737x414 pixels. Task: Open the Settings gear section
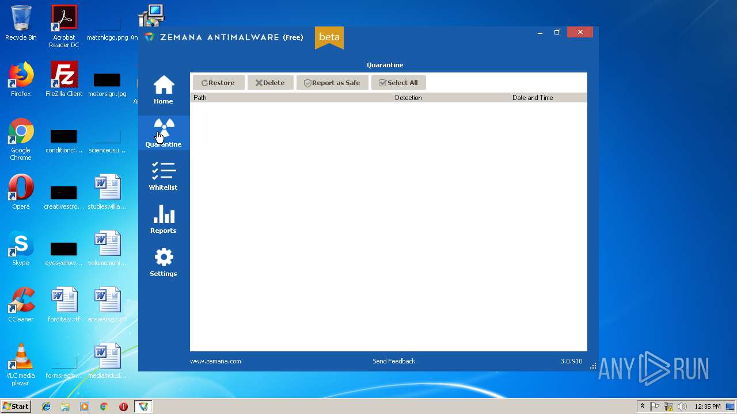pyautogui.click(x=164, y=262)
